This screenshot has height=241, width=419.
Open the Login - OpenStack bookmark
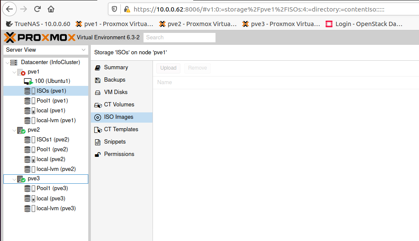(364, 24)
